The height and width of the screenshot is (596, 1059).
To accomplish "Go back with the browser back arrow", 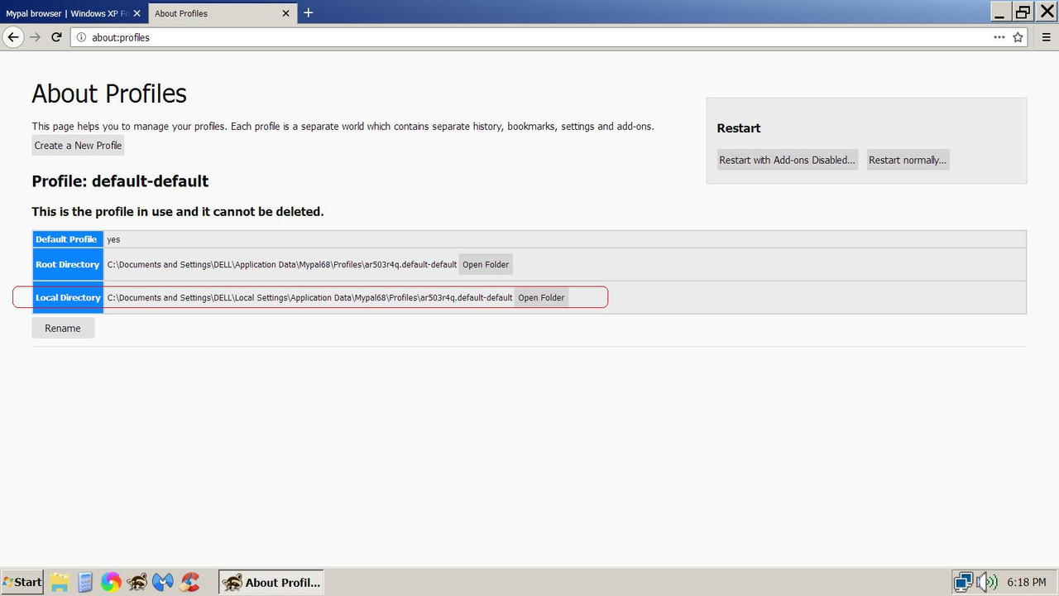I will [12, 37].
